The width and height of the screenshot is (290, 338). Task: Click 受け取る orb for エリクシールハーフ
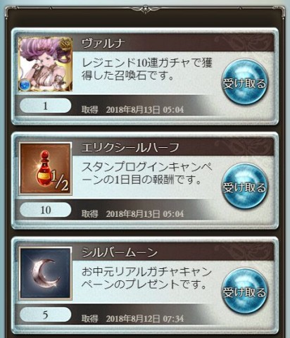click(245, 187)
